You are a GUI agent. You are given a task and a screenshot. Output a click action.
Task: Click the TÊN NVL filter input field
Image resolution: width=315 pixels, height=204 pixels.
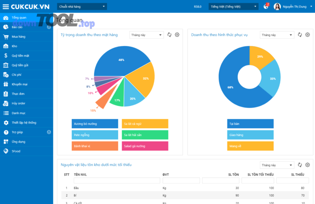pyautogui.click(x=117, y=181)
